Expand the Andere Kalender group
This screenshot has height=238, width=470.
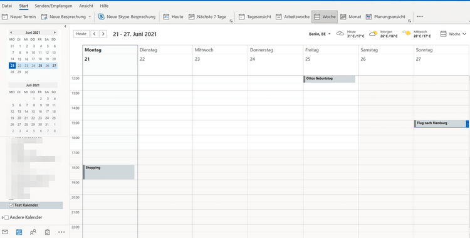[3, 217]
